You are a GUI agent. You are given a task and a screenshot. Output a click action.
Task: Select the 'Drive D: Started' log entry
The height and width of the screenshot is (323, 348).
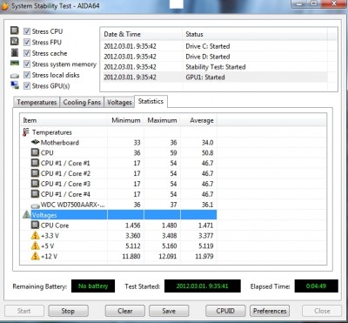(214, 57)
